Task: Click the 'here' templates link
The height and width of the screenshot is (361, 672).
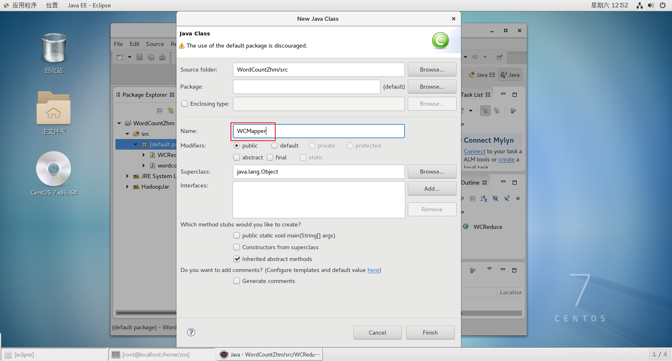Action: [373, 270]
